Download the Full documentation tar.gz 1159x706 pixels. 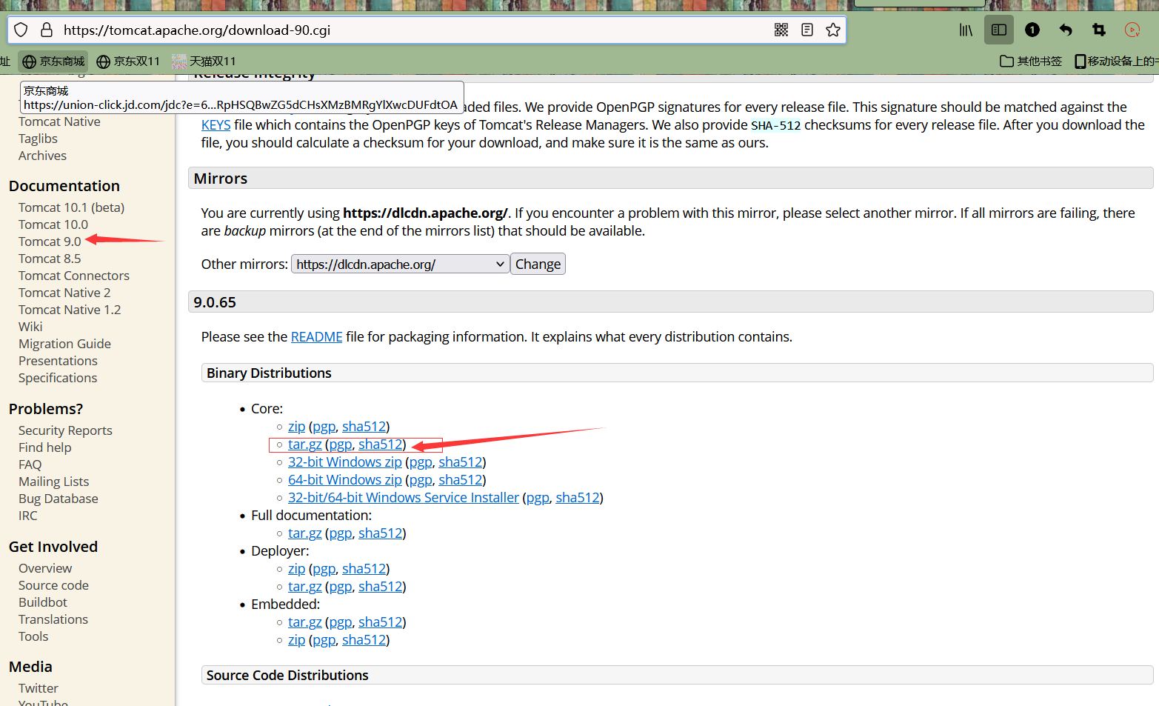pyautogui.click(x=305, y=533)
